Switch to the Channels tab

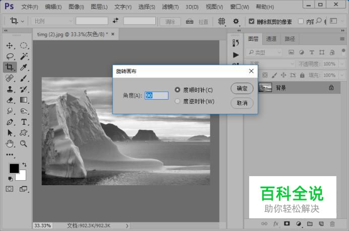click(271, 39)
